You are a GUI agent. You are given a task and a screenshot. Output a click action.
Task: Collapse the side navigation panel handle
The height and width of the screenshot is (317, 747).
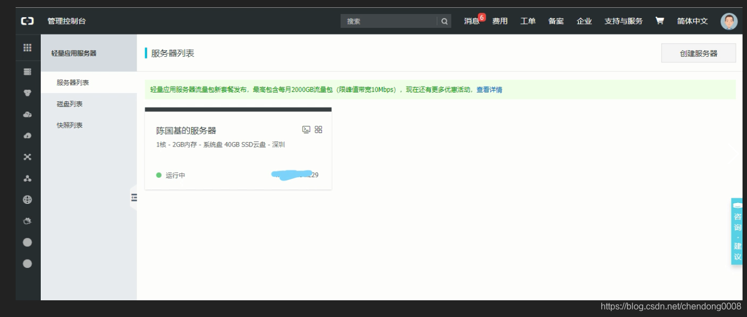(133, 197)
